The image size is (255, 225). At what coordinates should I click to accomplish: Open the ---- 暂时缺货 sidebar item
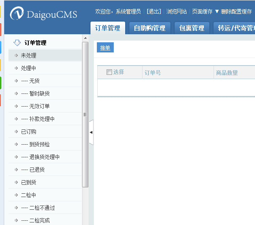45,93
